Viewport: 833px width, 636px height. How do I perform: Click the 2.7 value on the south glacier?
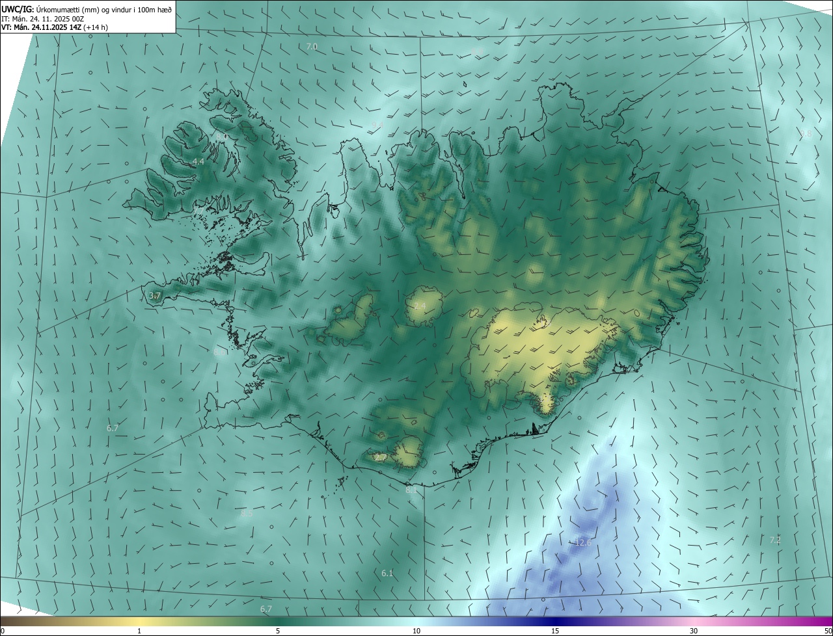click(381, 458)
